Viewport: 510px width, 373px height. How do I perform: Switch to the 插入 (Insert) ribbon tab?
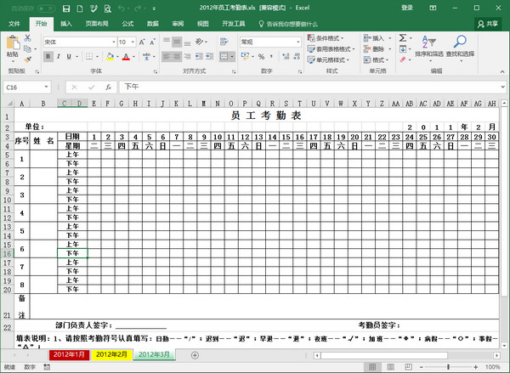[66, 24]
